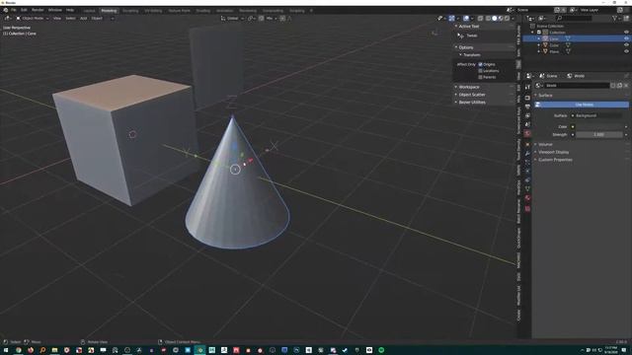The width and height of the screenshot is (632, 355).
Task: Open the World properties tab
Action: pyautogui.click(x=527, y=134)
